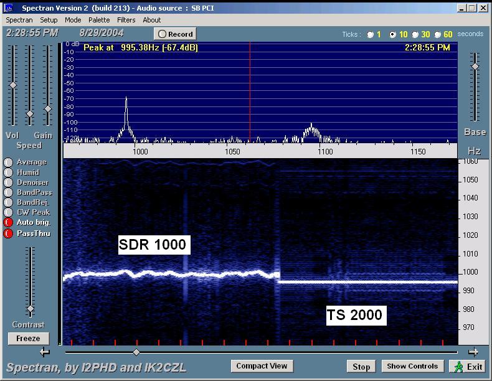Click the 1000 label on horizontal frequency scale
Viewport: 492px width, 381px height.
click(140, 152)
